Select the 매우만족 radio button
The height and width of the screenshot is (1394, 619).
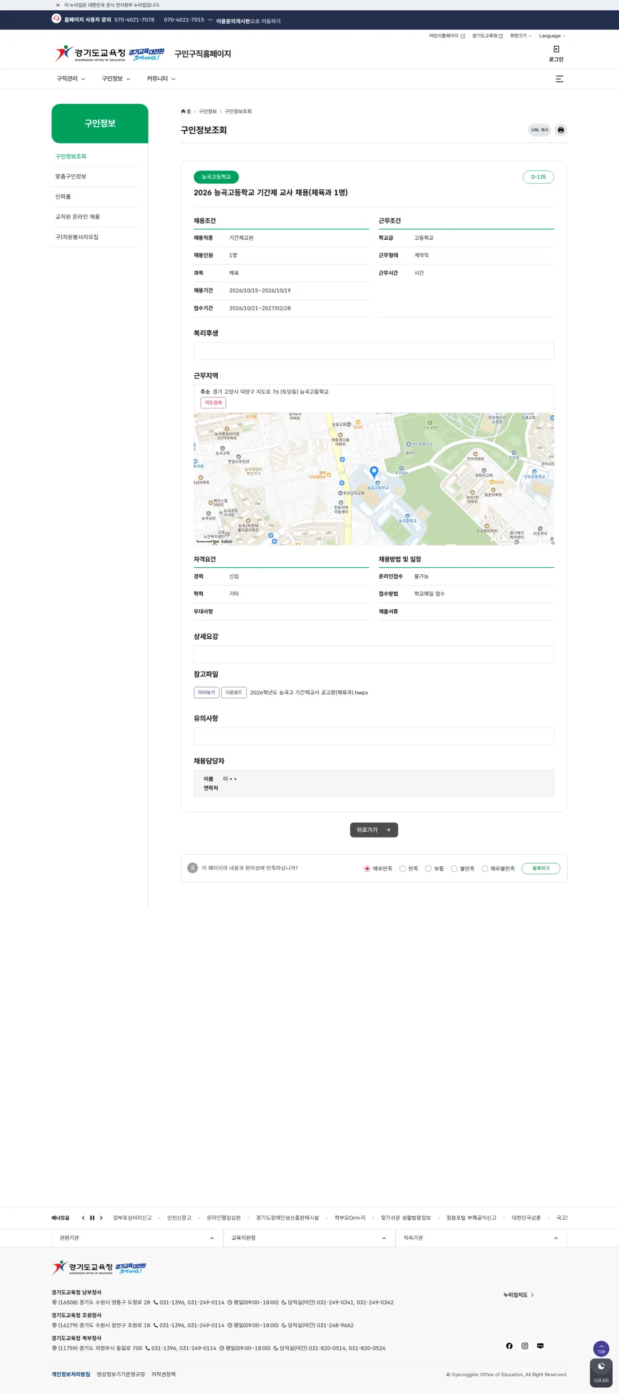(x=367, y=869)
